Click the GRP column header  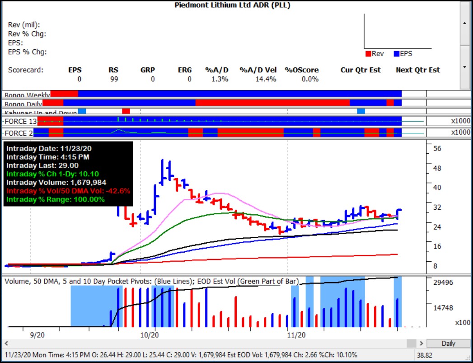coord(148,70)
